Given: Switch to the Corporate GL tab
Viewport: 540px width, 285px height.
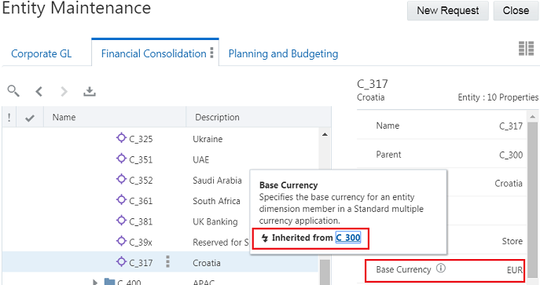Looking at the screenshot, I should coord(42,53).
